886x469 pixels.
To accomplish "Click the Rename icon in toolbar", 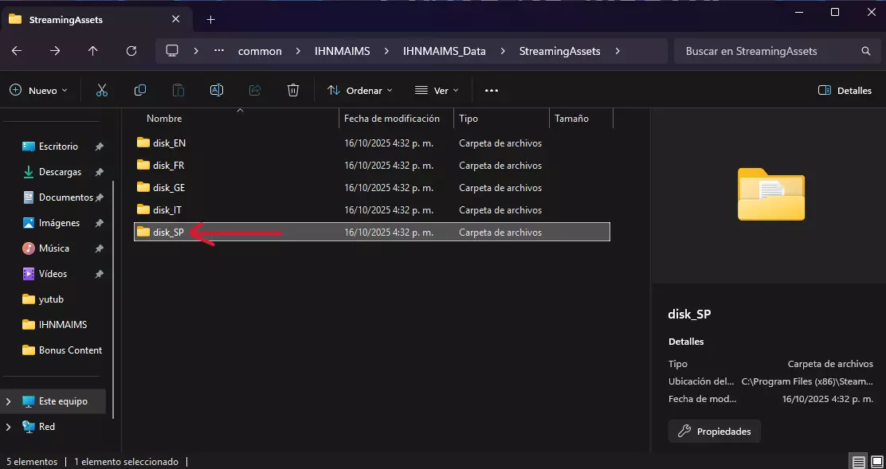I will 216,91.
